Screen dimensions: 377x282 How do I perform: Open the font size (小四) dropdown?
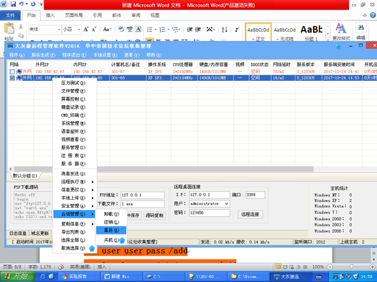[x=79, y=29]
